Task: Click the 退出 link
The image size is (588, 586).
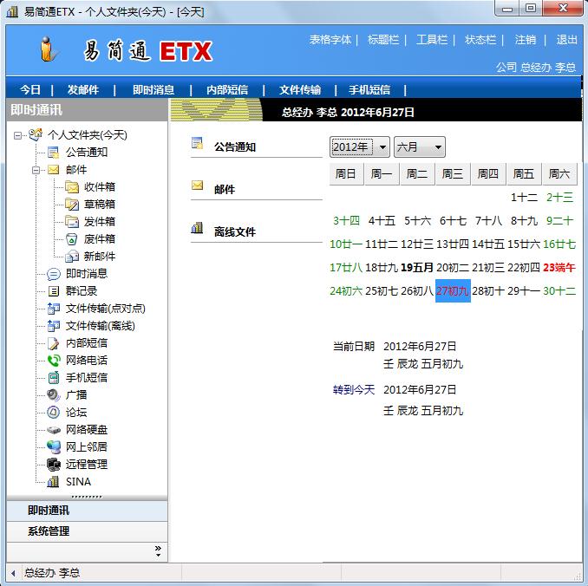Action: tap(566, 39)
